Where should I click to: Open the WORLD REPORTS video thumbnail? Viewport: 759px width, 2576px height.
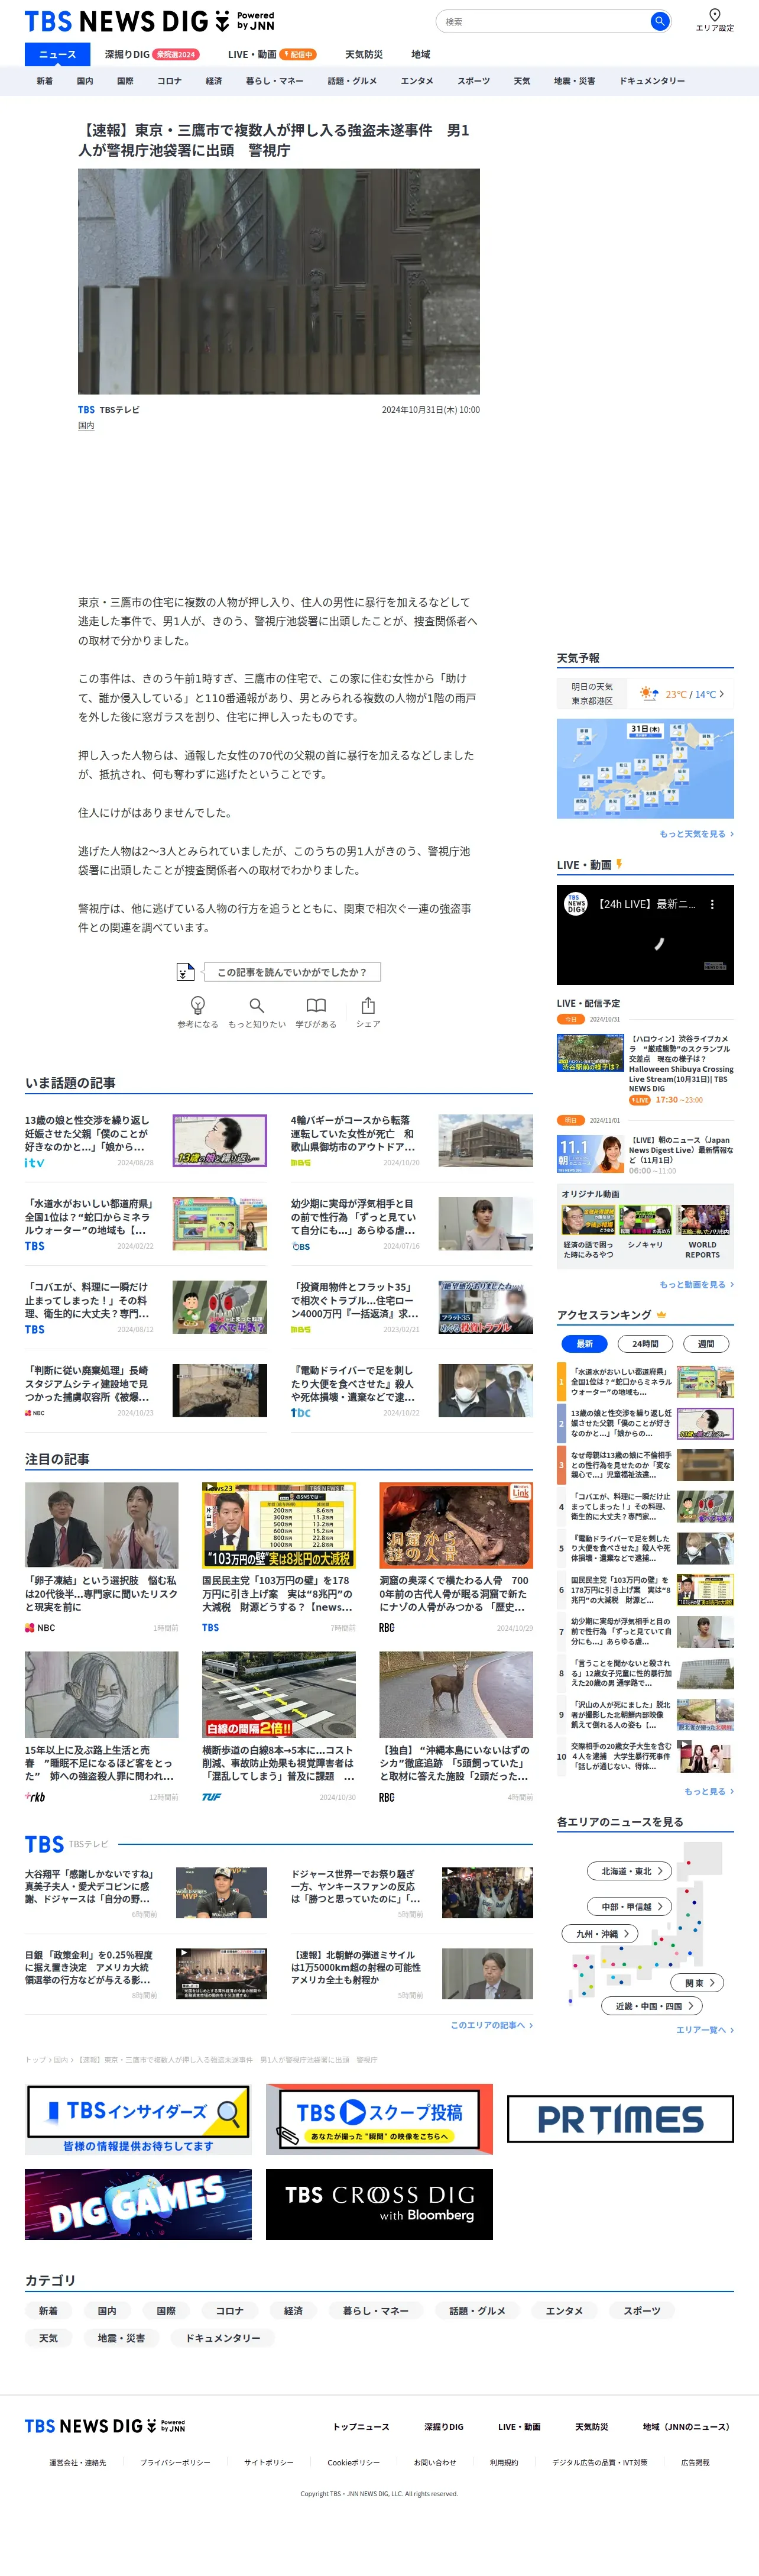point(703,1220)
